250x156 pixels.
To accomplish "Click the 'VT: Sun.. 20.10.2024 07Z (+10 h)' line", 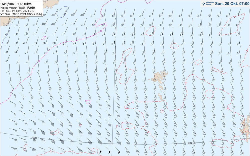I will [x=21, y=14].
